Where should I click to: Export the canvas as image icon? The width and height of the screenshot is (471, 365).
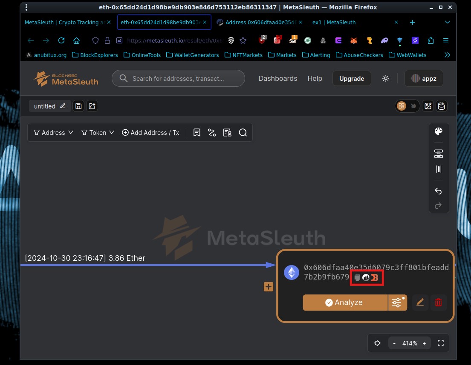(428, 106)
